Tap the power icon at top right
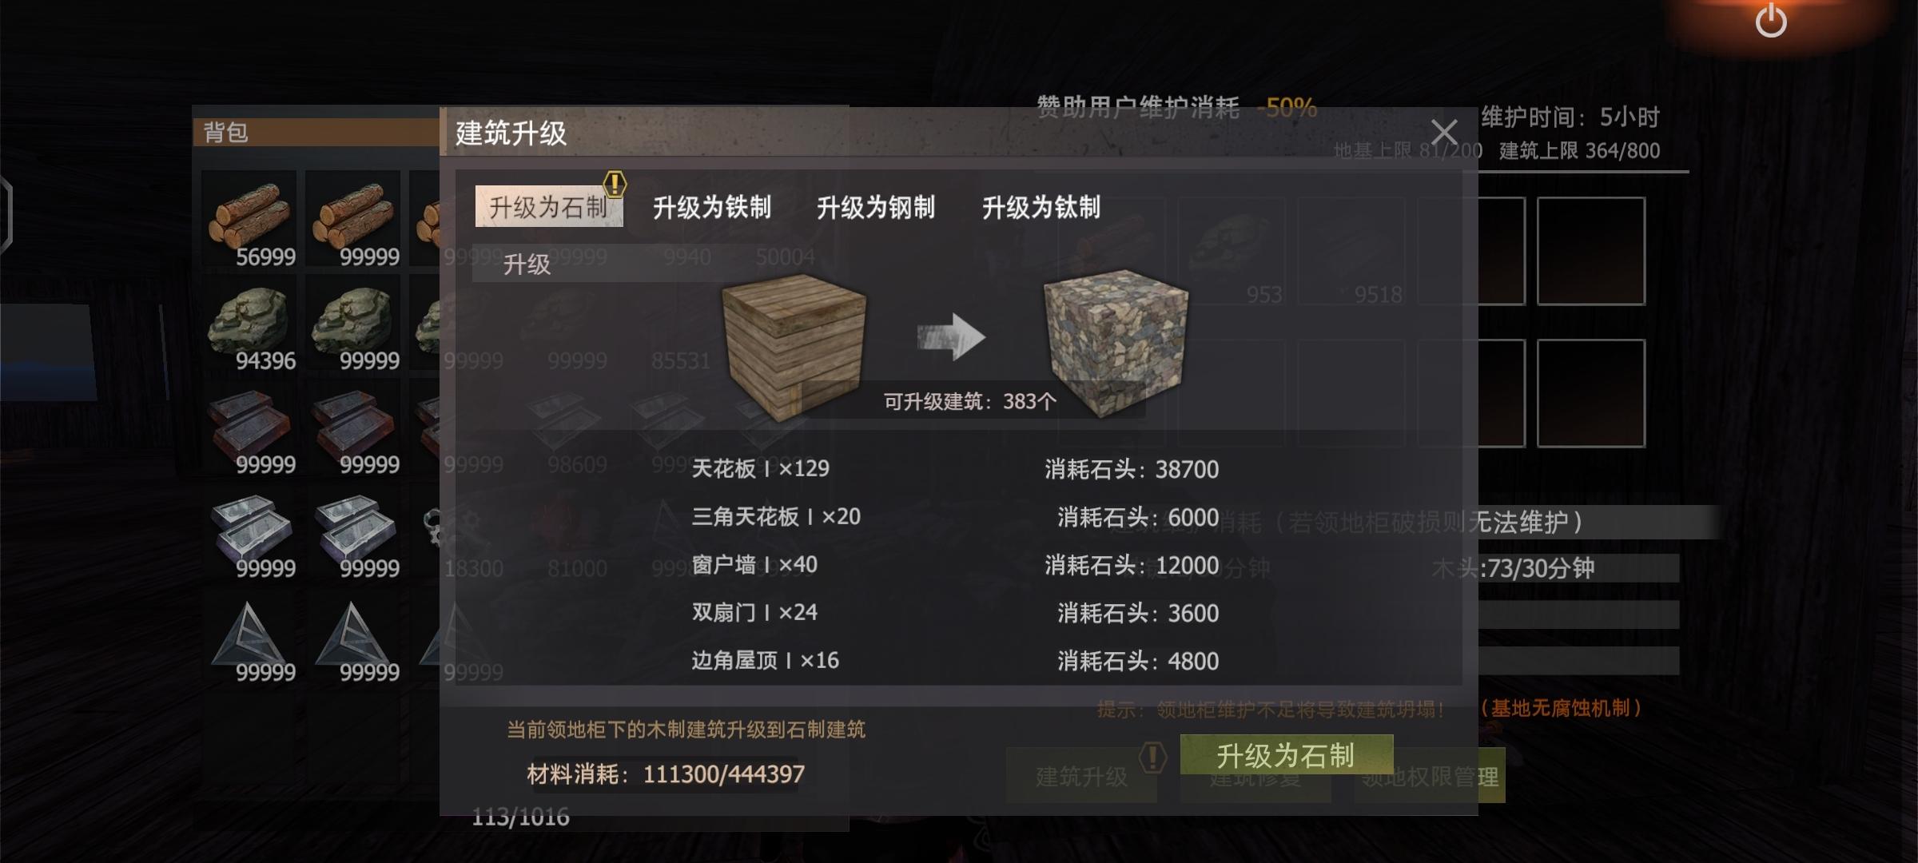Viewport: 1918px width, 863px height. coord(1770,20)
